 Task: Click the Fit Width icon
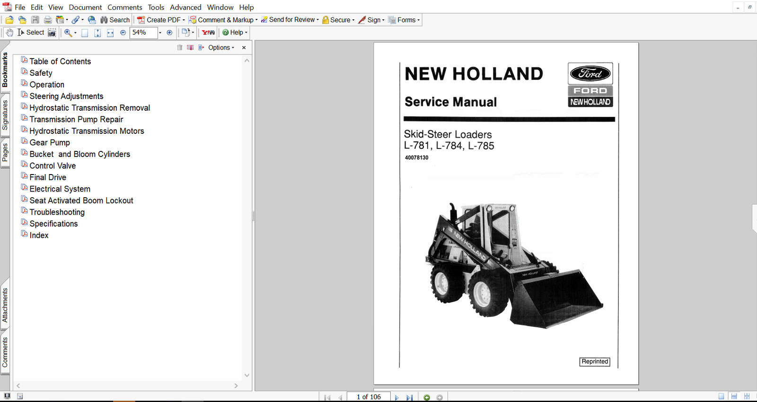[110, 33]
